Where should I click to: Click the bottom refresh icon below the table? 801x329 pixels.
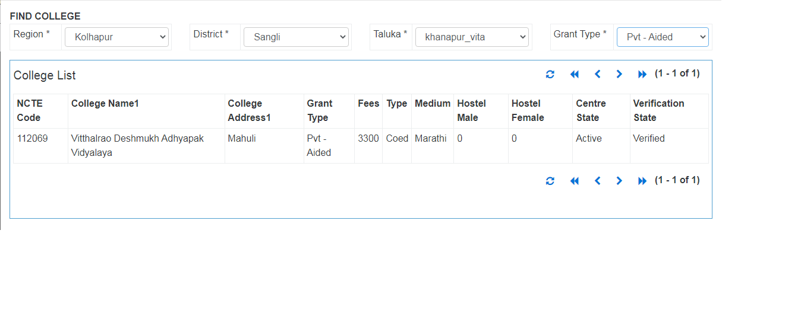click(x=550, y=181)
